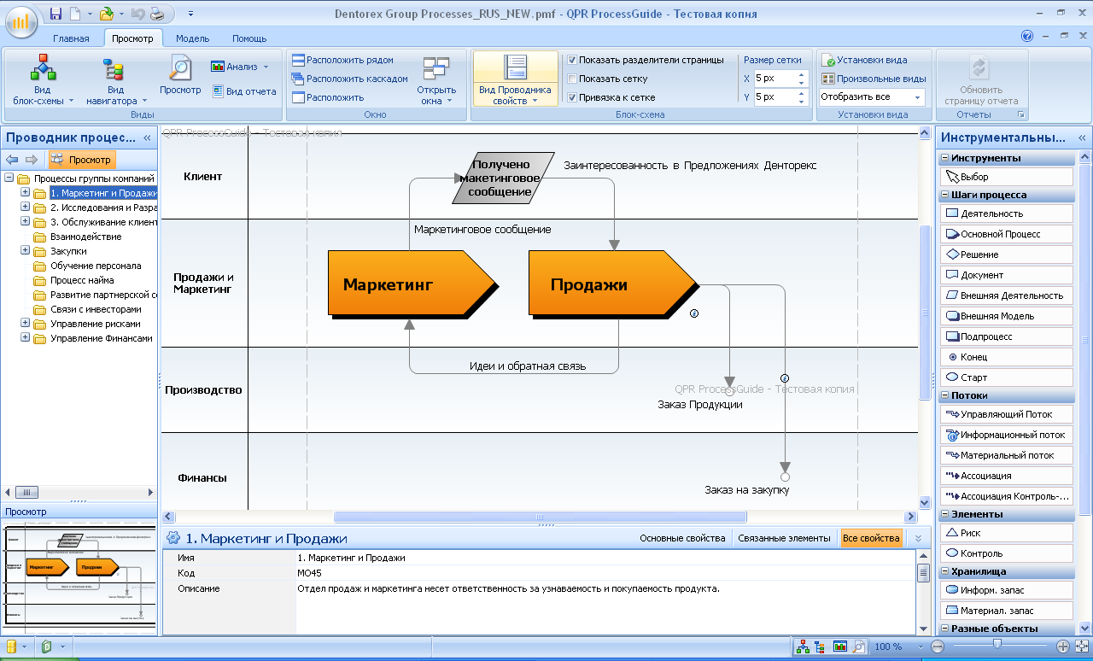
Task: Collapse the Хранилища section in toolbox
Action: click(944, 571)
